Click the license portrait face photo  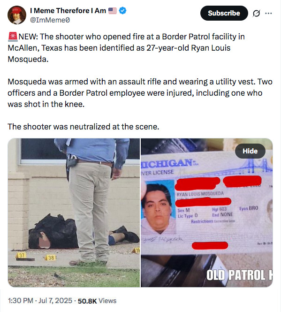[158, 207]
